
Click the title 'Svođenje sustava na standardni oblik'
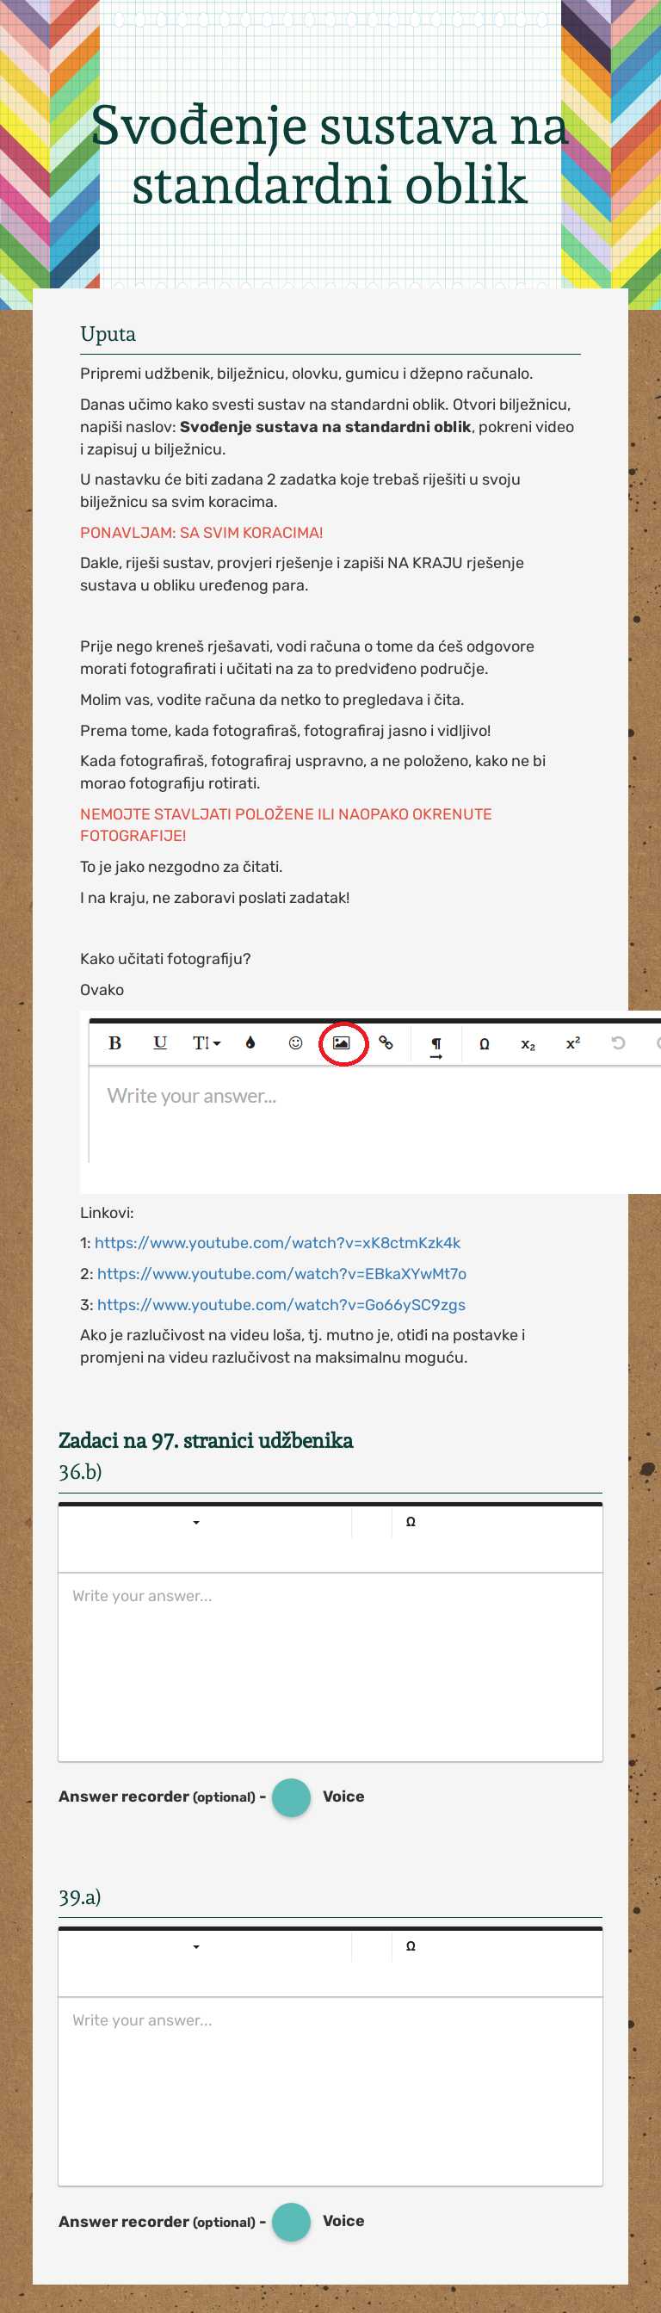[x=330, y=154]
